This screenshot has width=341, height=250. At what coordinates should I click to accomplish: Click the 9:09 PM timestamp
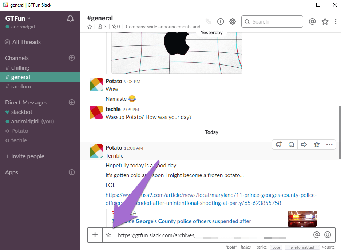coord(131,110)
